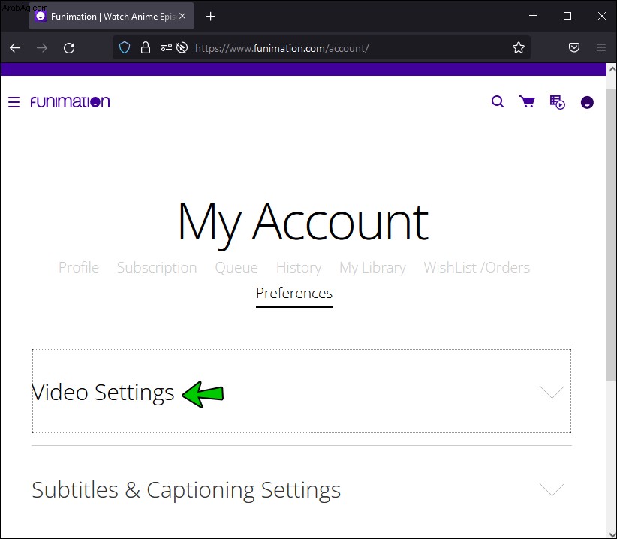Open the queue playlist icon
The width and height of the screenshot is (617, 539).
point(557,102)
